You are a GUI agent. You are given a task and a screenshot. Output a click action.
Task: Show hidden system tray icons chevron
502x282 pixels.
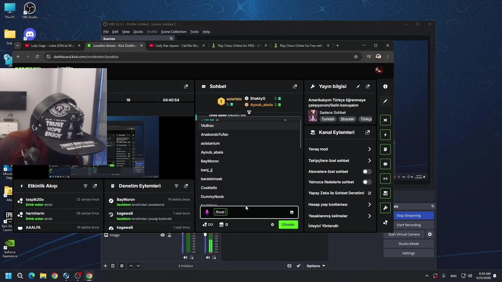point(427,276)
